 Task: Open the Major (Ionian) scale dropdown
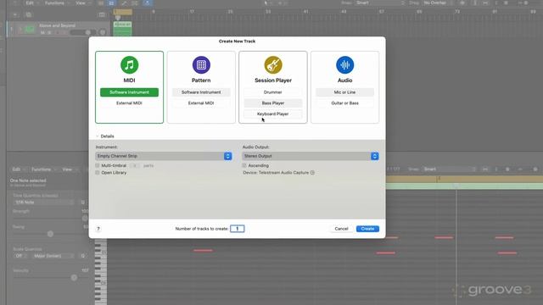pos(53,256)
